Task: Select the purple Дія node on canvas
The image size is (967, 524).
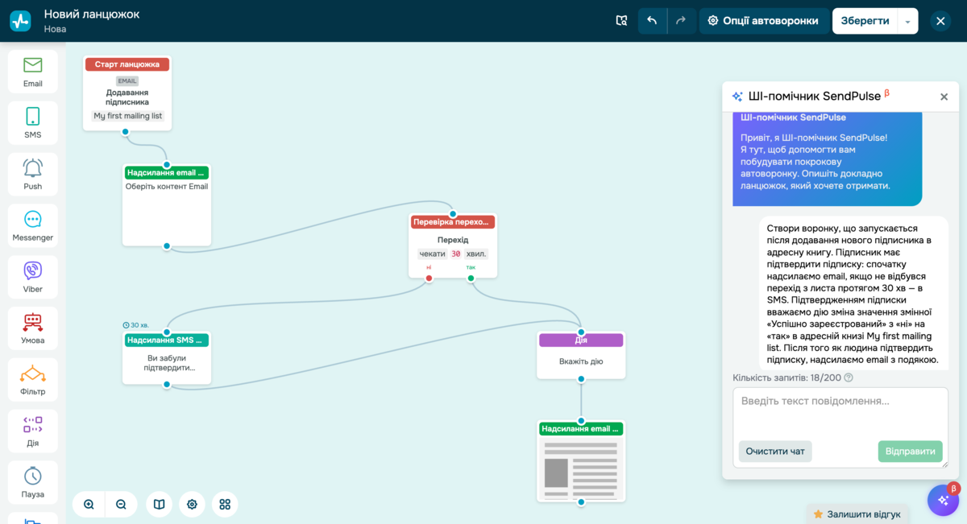Action: (x=581, y=355)
